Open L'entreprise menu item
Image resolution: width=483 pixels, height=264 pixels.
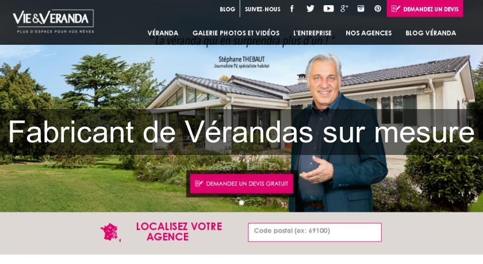click(x=312, y=33)
